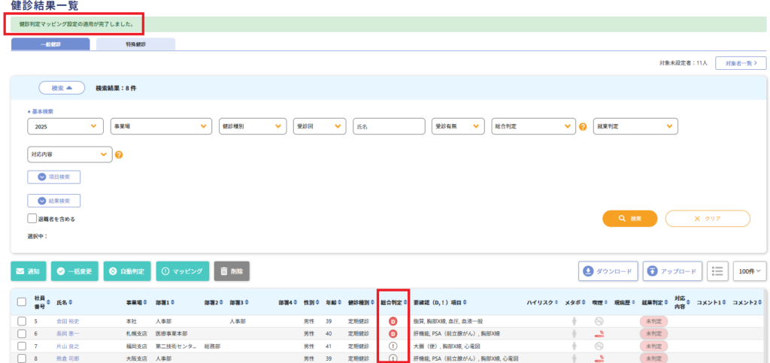The height and width of the screenshot is (363, 770).
Task: Open the 2025 year dropdown
Action: 65,126
